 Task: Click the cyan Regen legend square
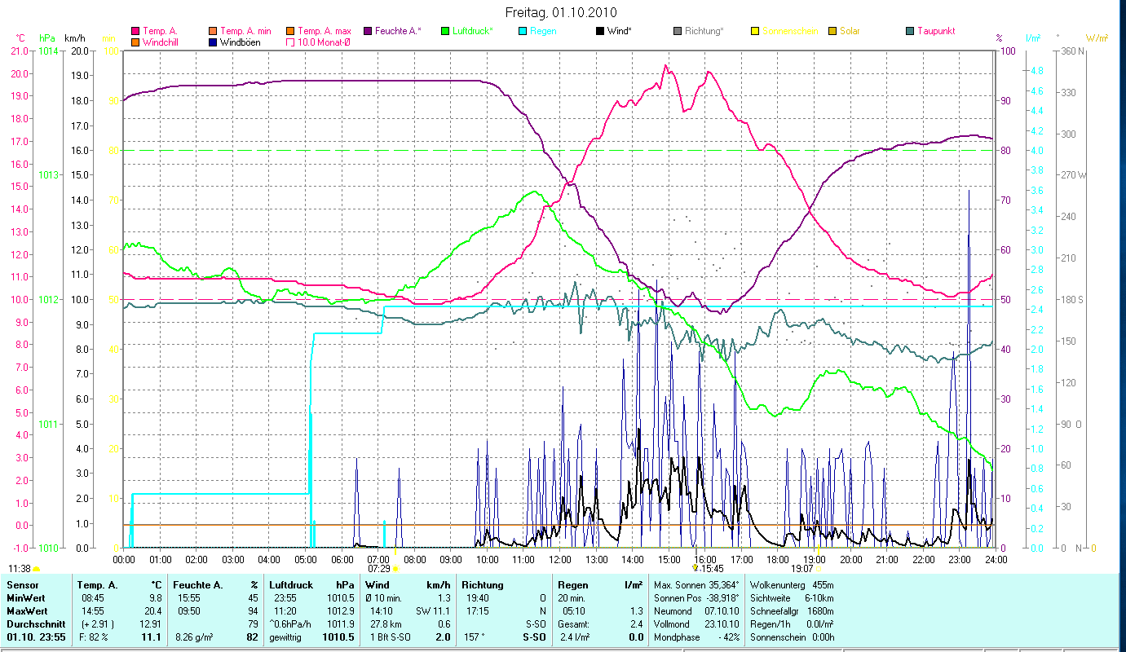click(523, 31)
